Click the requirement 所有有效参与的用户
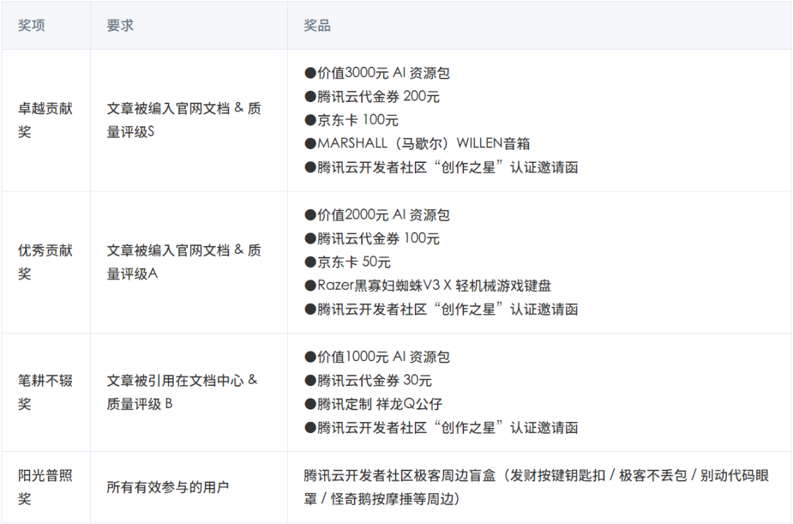This screenshot has width=793, height=524. (x=168, y=487)
